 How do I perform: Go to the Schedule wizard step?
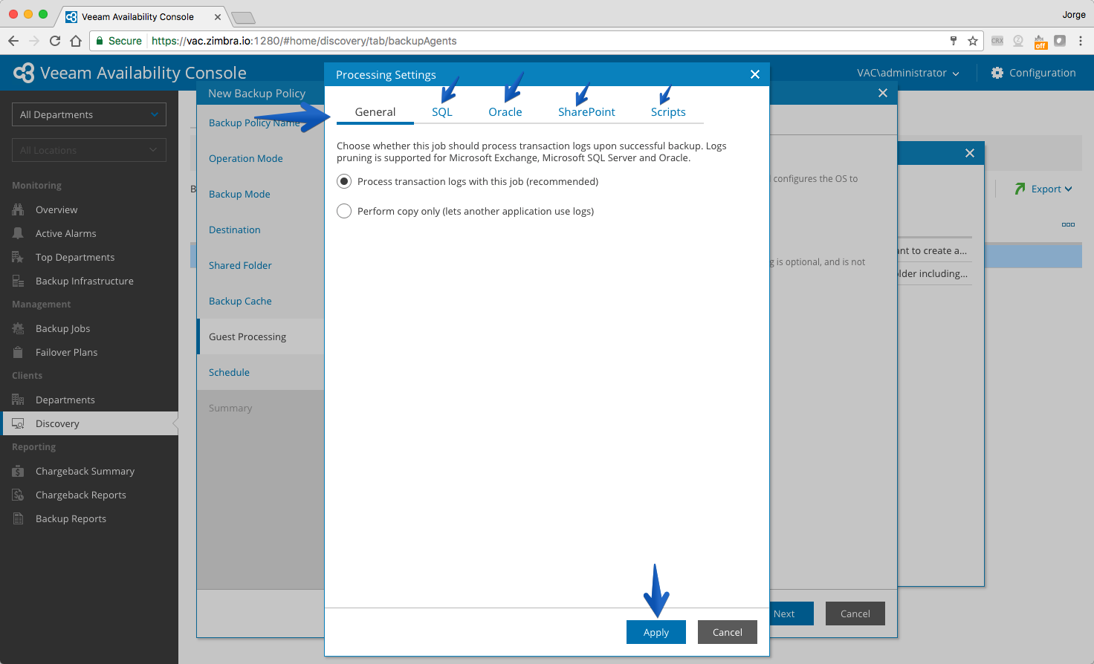[x=229, y=372]
